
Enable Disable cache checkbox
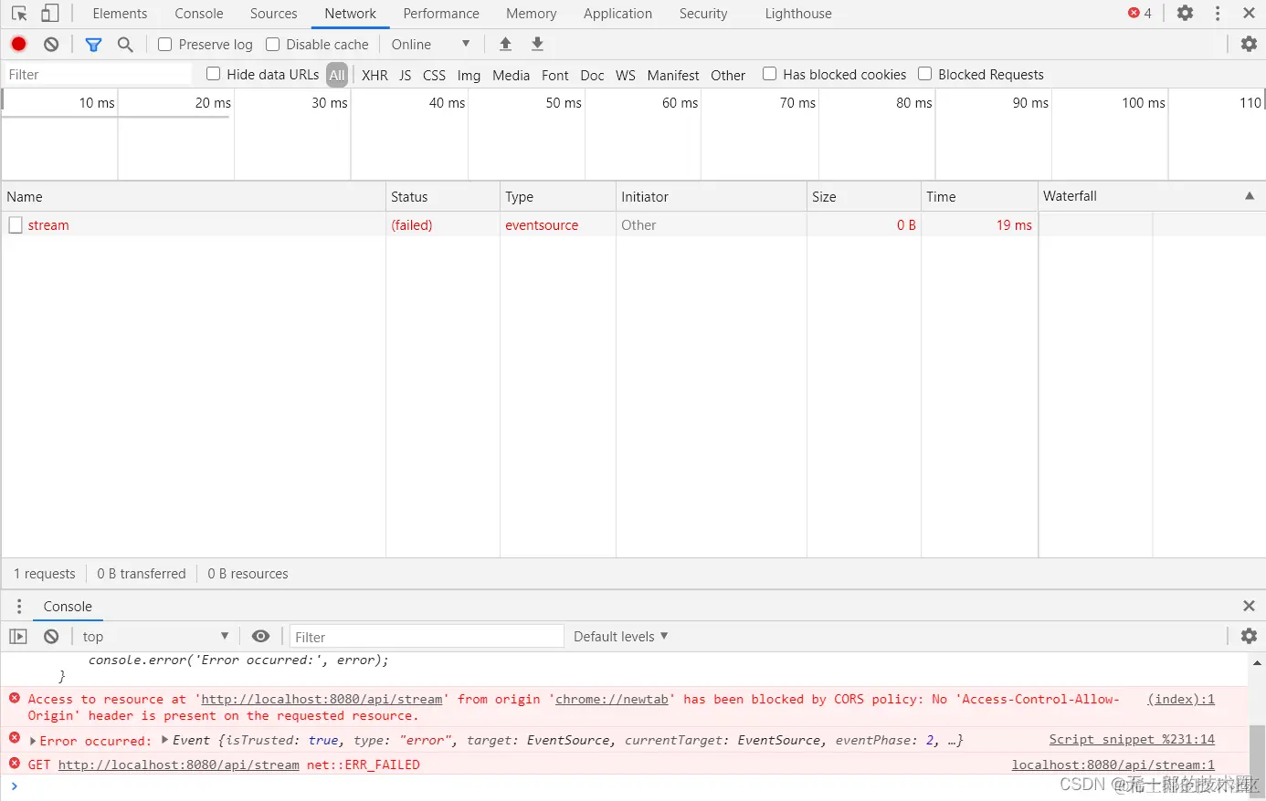pyautogui.click(x=272, y=44)
